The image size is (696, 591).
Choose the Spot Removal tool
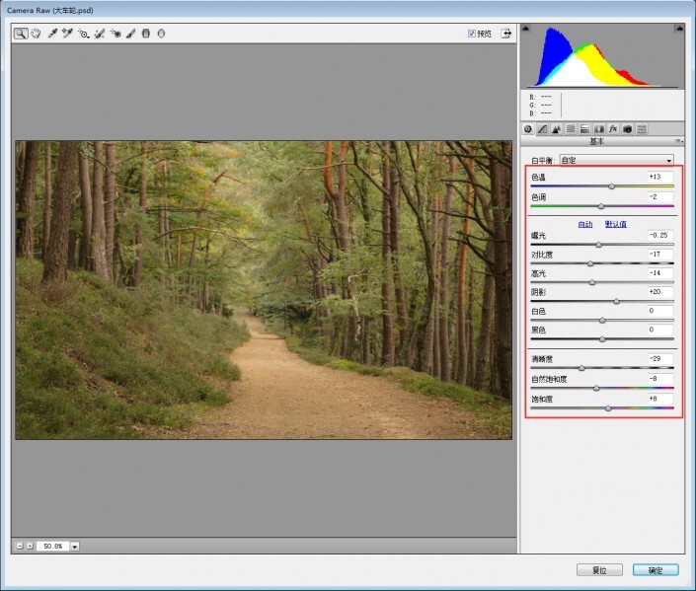coord(99,33)
